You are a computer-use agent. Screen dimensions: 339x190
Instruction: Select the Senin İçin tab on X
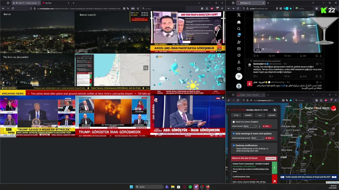pyautogui.click(x=259, y=15)
